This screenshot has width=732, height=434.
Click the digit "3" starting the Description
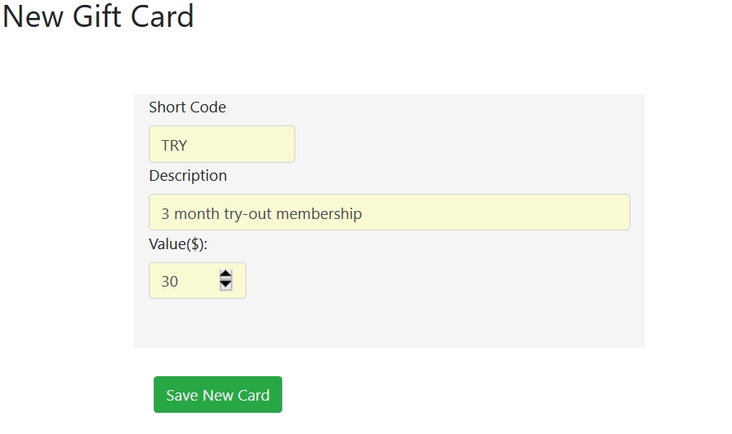165,214
